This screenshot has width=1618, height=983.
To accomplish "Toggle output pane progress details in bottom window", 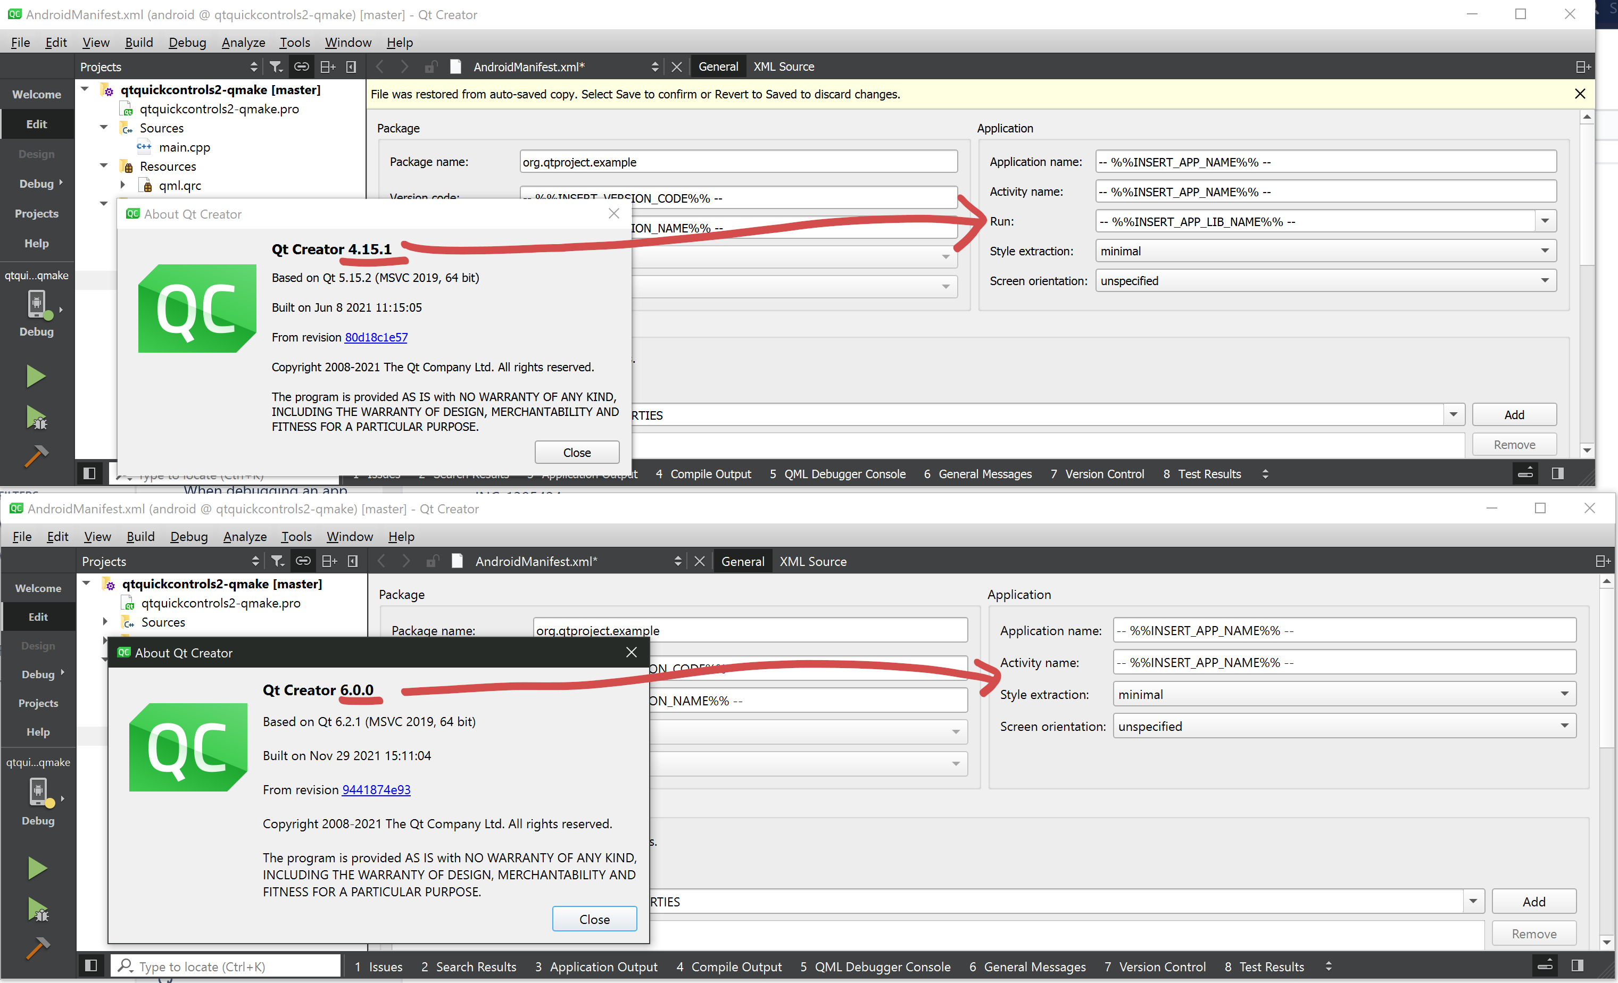I will coord(1545,965).
